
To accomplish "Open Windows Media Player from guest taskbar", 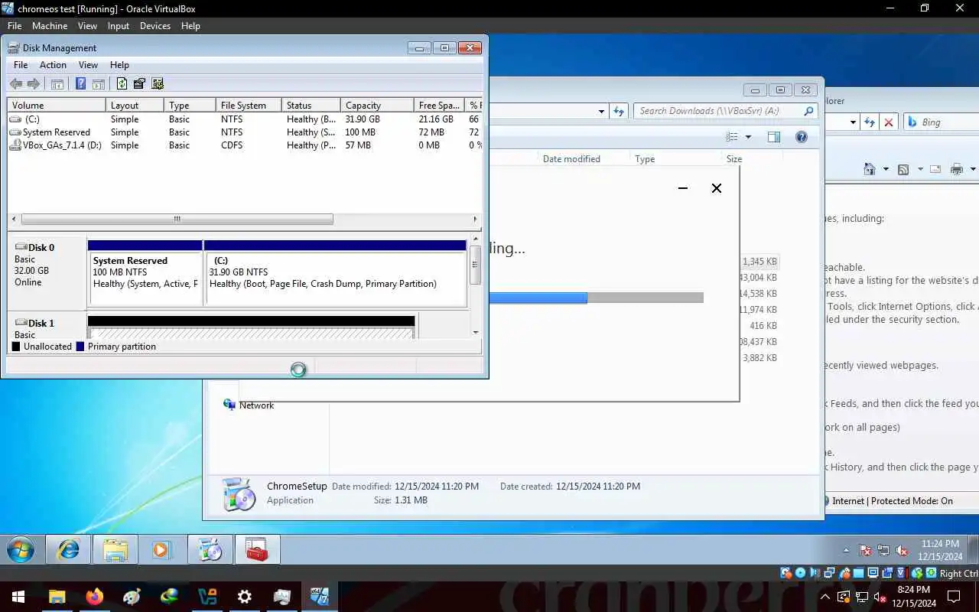I will [x=161, y=549].
